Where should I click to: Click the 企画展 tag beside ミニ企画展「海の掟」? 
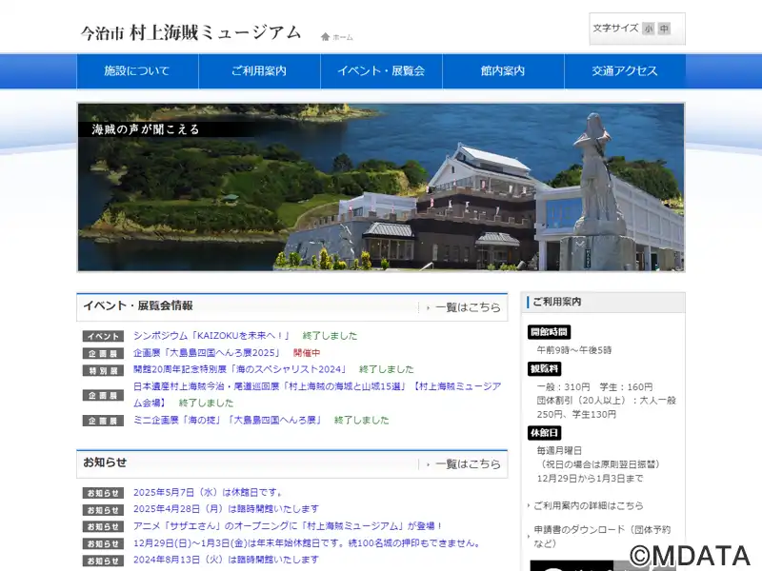tap(103, 421)
